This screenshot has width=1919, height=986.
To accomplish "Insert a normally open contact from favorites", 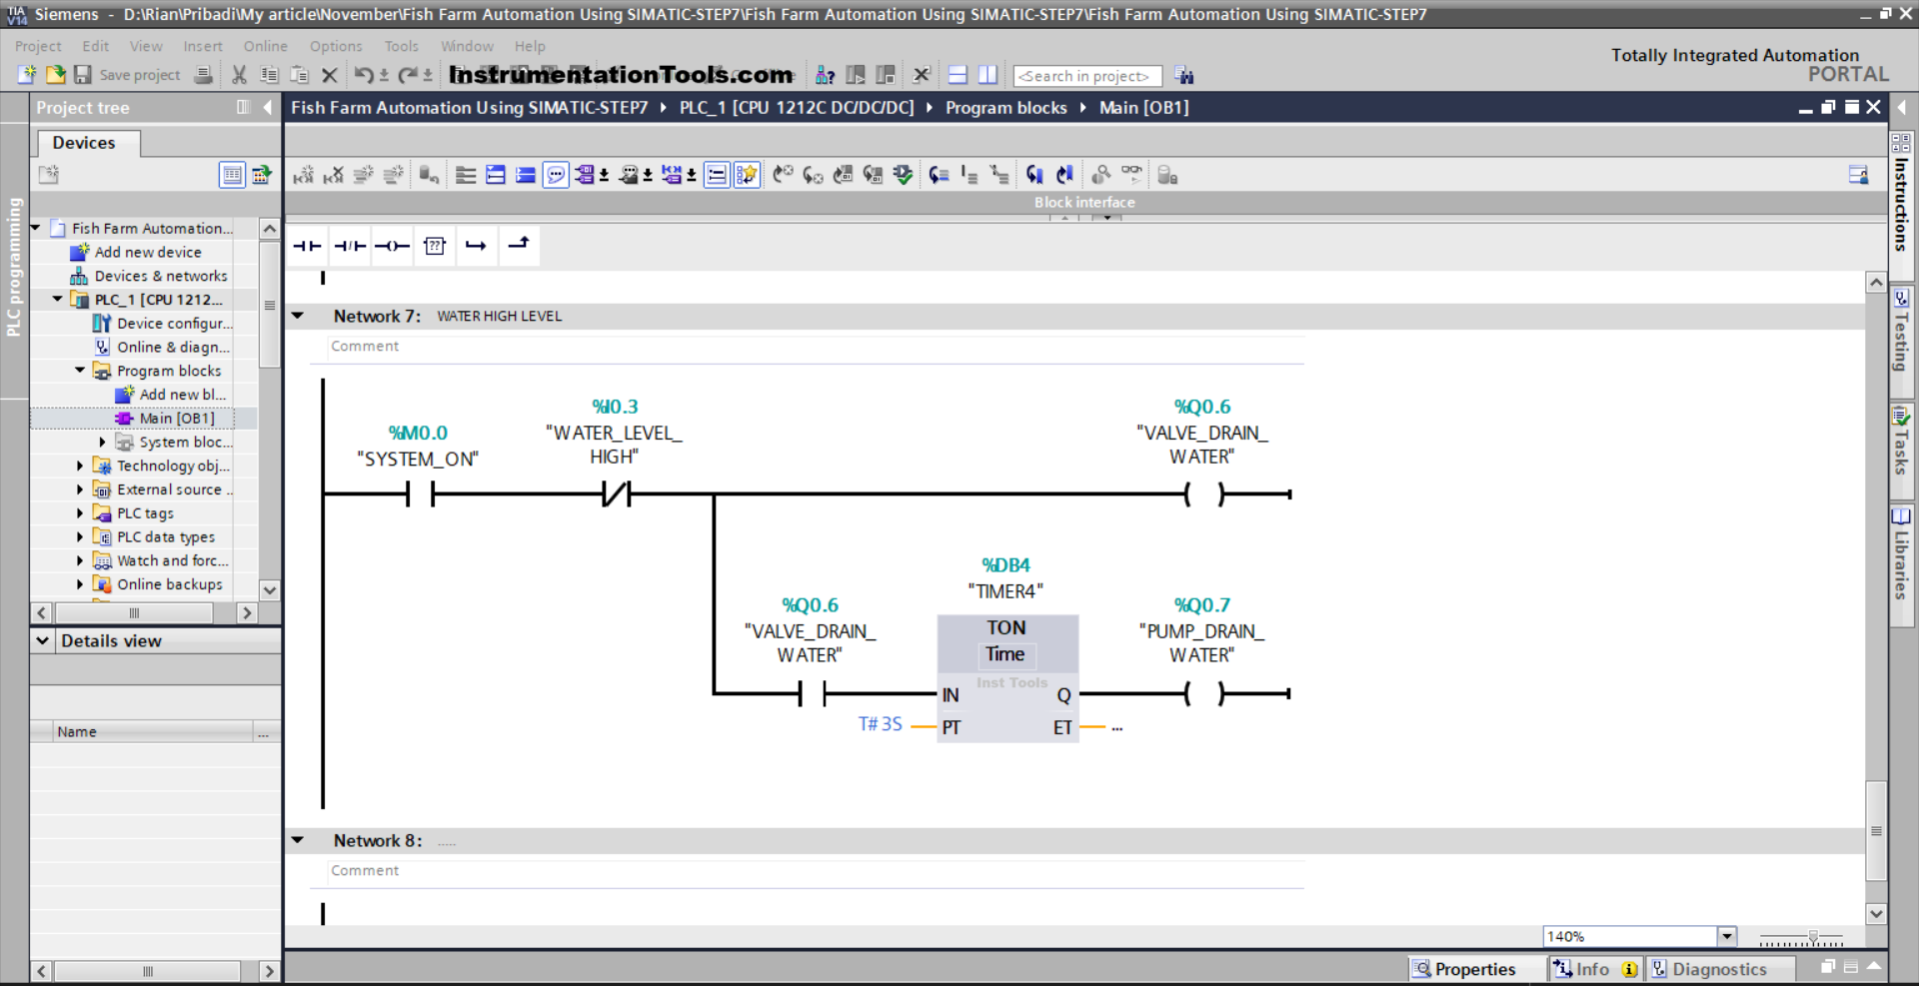I will 307,245.
